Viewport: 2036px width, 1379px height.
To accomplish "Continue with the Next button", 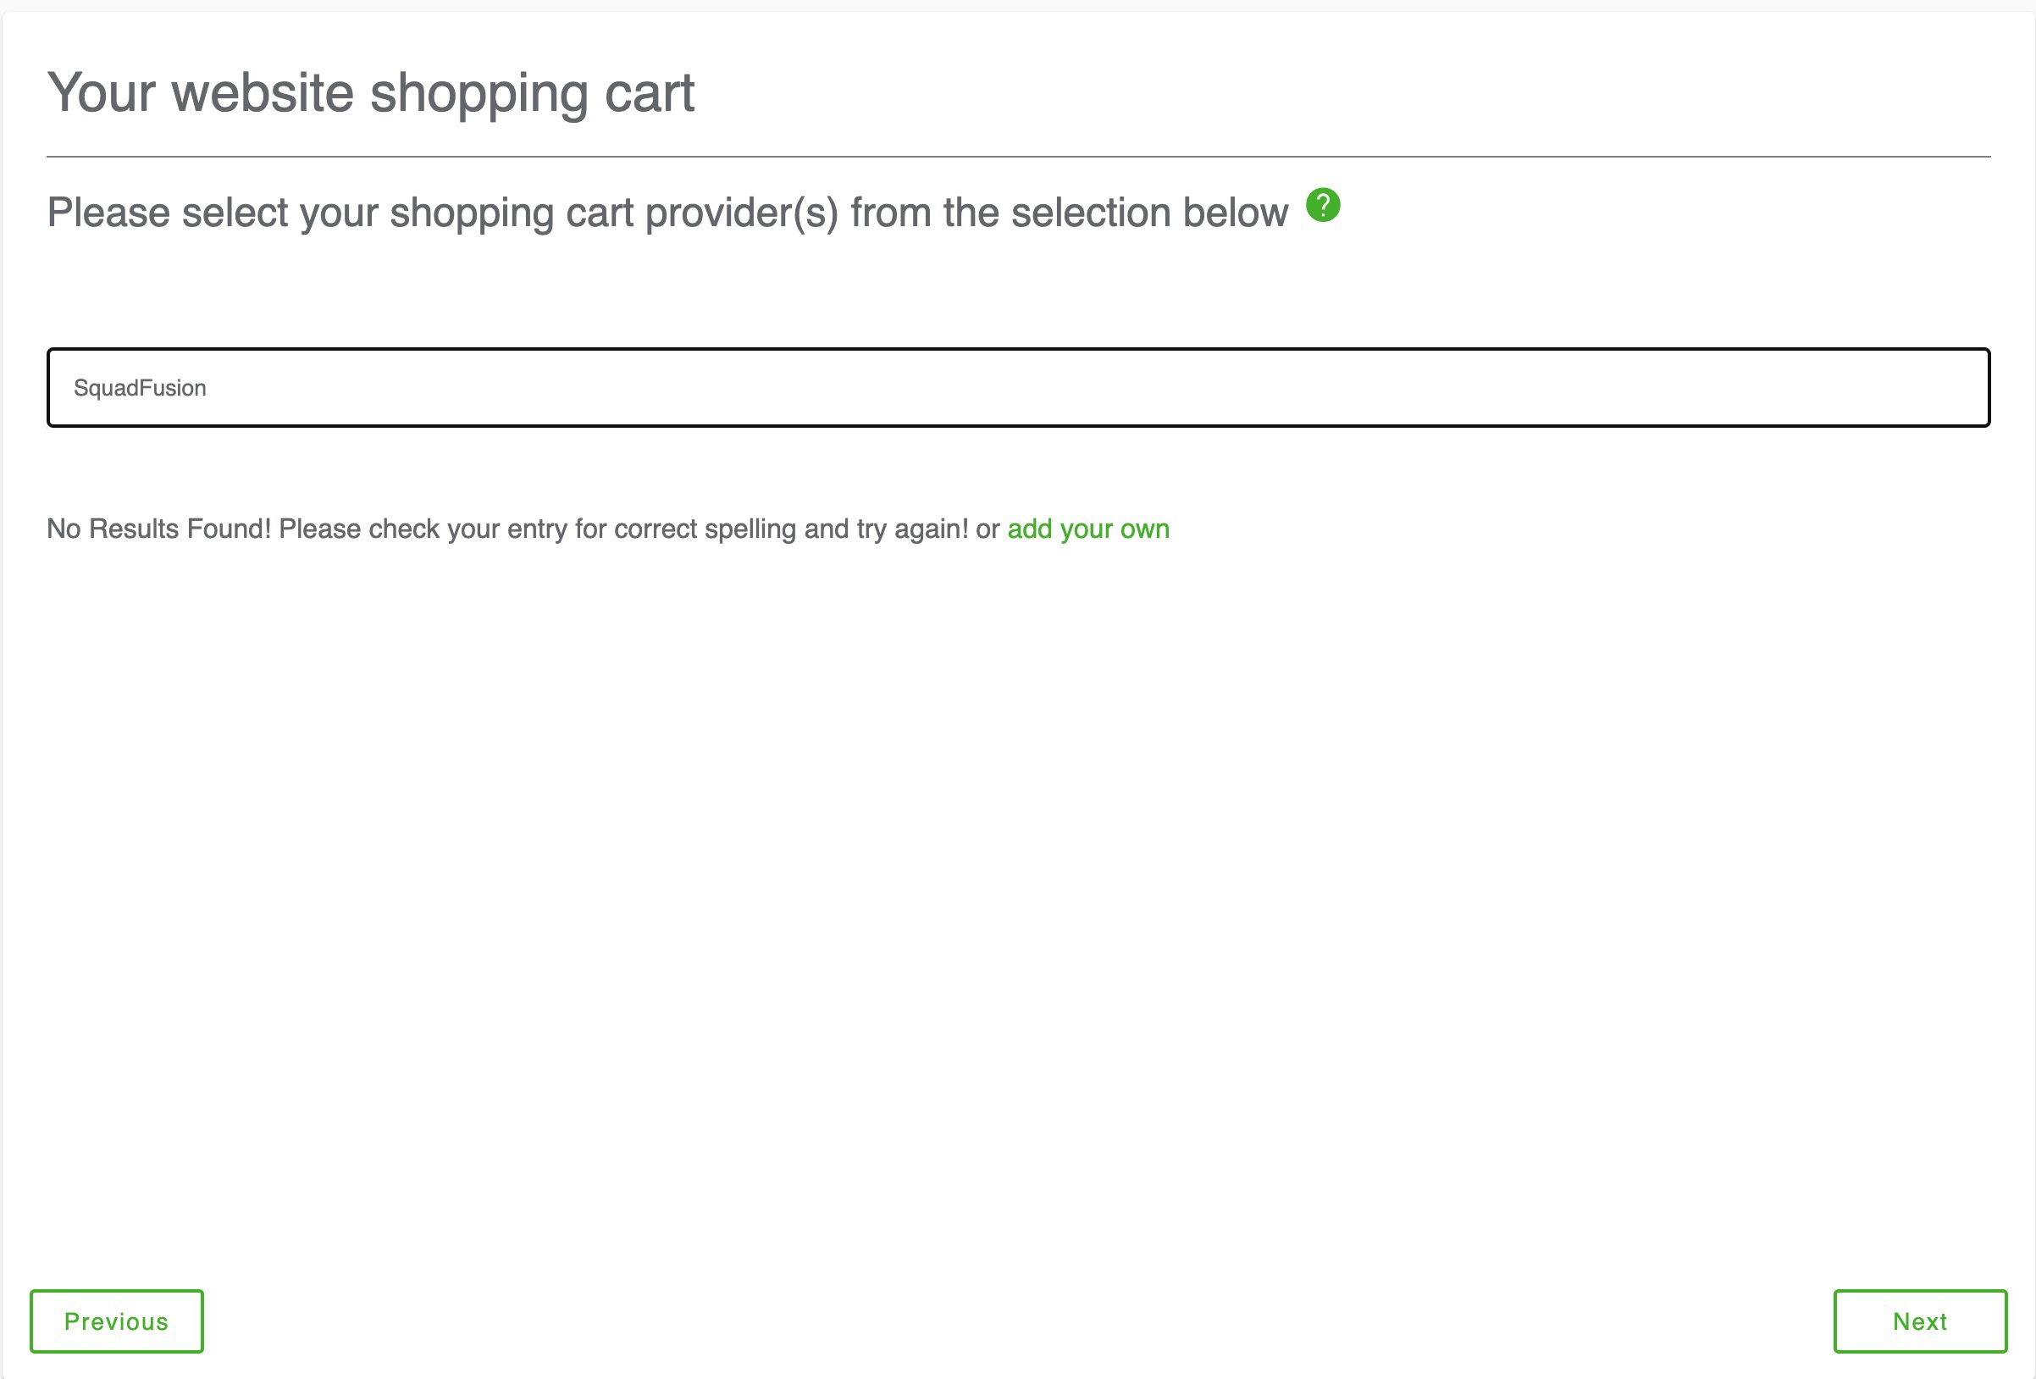I will point(1920,1321).
